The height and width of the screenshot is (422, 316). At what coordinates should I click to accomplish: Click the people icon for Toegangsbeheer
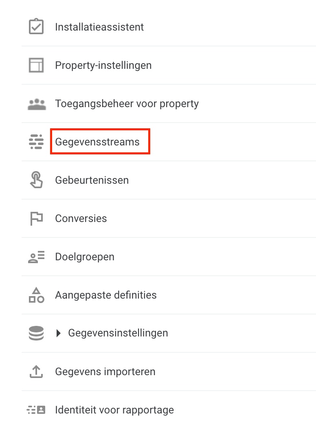click(x=36, y=103)
